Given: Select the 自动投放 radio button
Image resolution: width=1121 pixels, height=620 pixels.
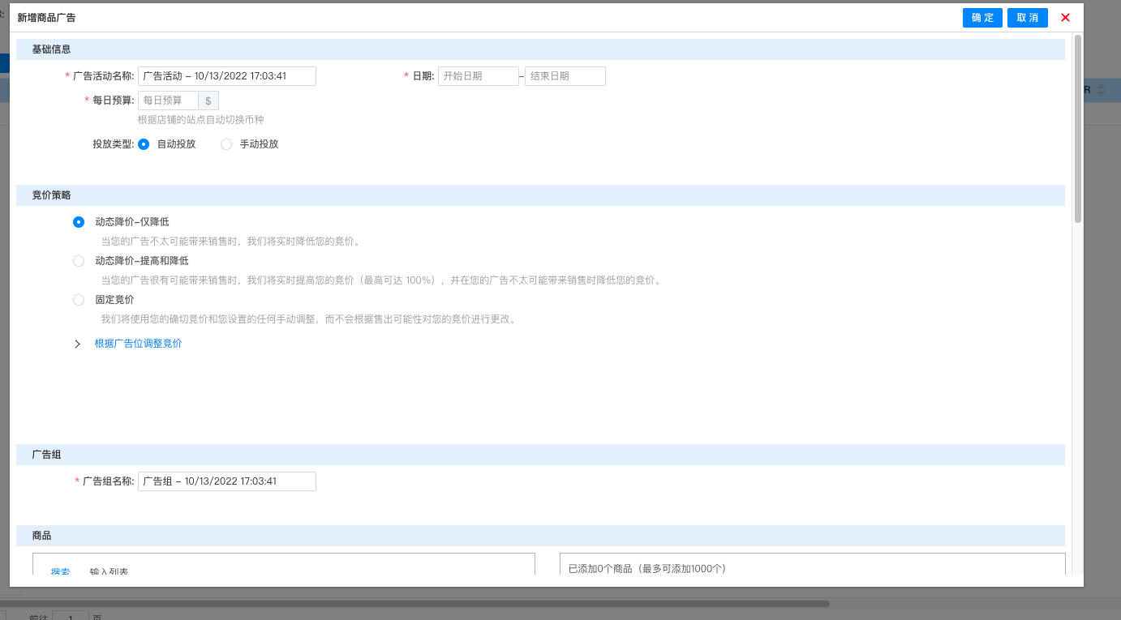Looking at the screenshot, I should (144, 144).
